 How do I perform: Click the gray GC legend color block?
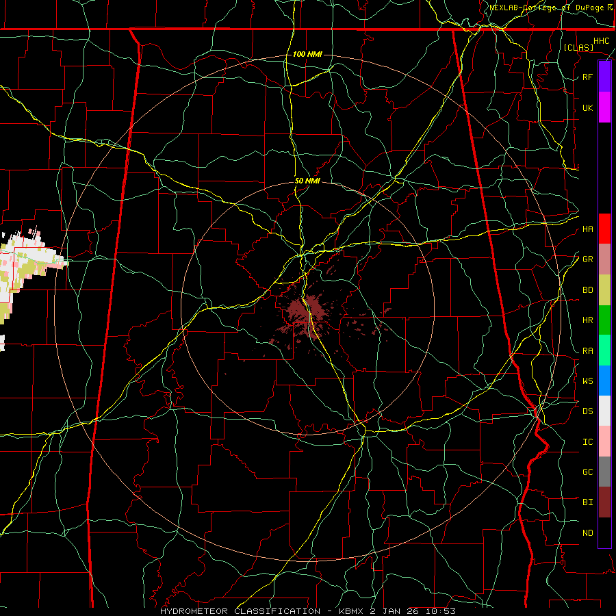604,472
